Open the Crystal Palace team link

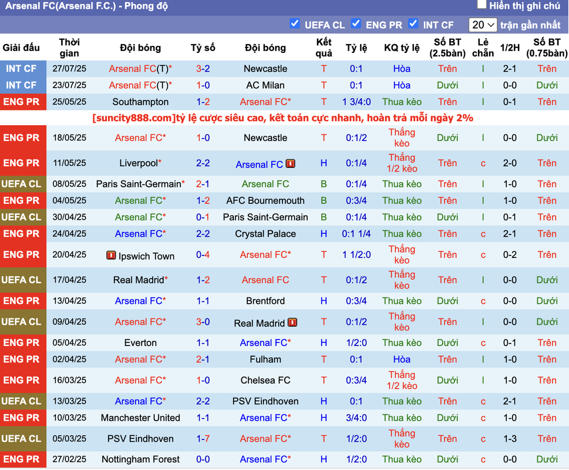(265, 234)
